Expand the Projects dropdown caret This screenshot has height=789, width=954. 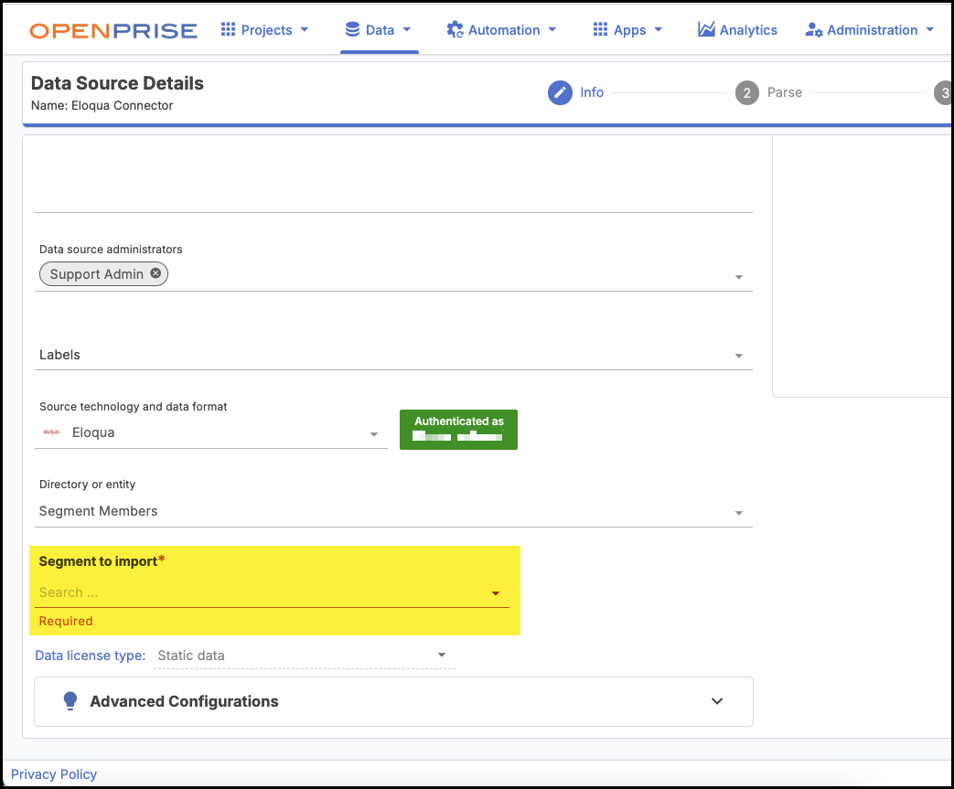(x=305, y=30)
